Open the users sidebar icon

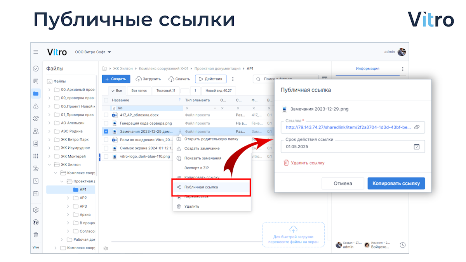36,131
